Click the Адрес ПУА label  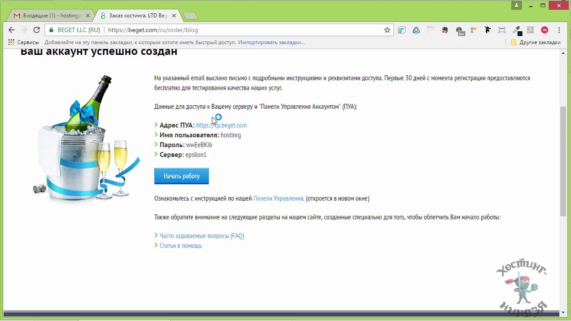tap(177, 125)
